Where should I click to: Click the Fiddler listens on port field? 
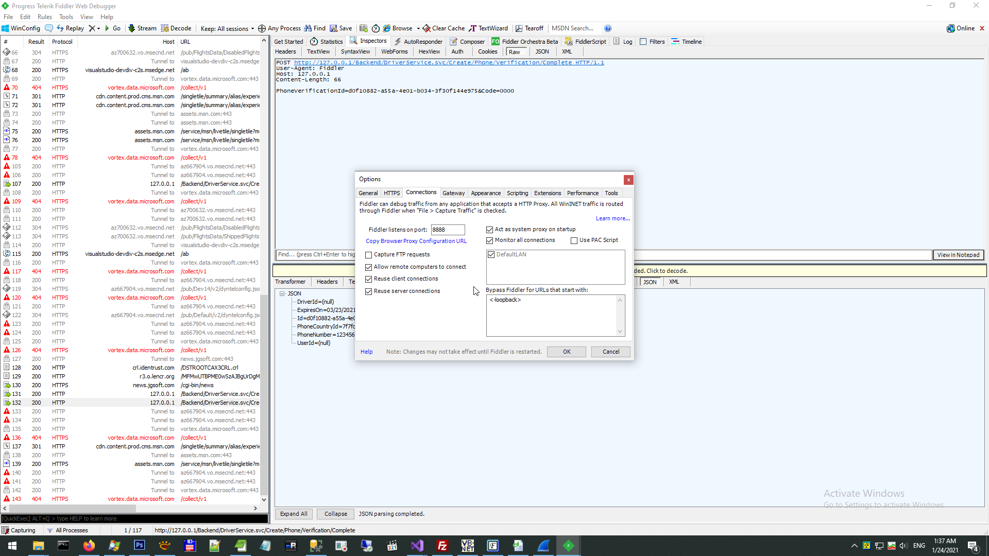[x=447, y=230]
